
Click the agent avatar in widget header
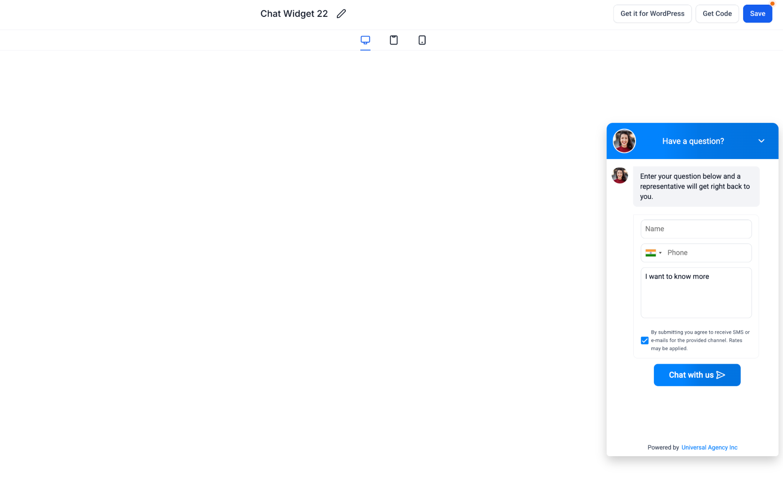[624, 141]
